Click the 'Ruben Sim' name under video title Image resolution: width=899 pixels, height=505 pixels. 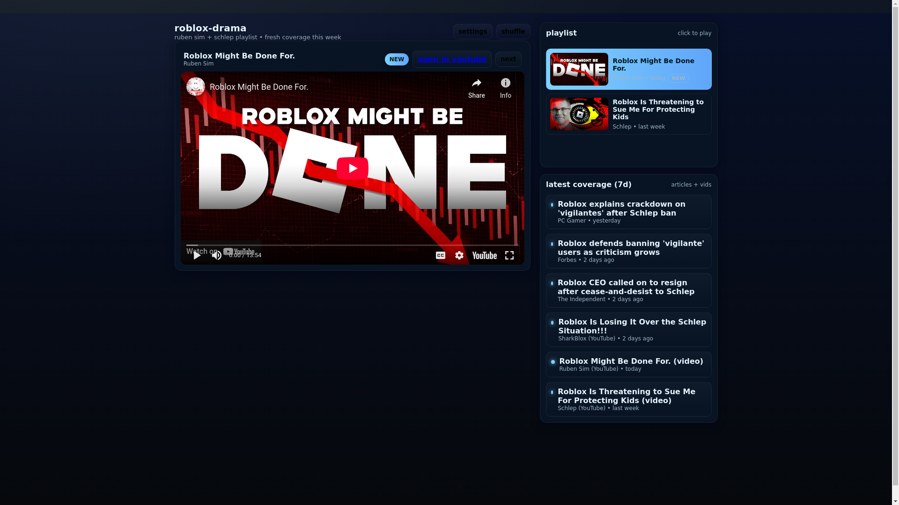199,64
